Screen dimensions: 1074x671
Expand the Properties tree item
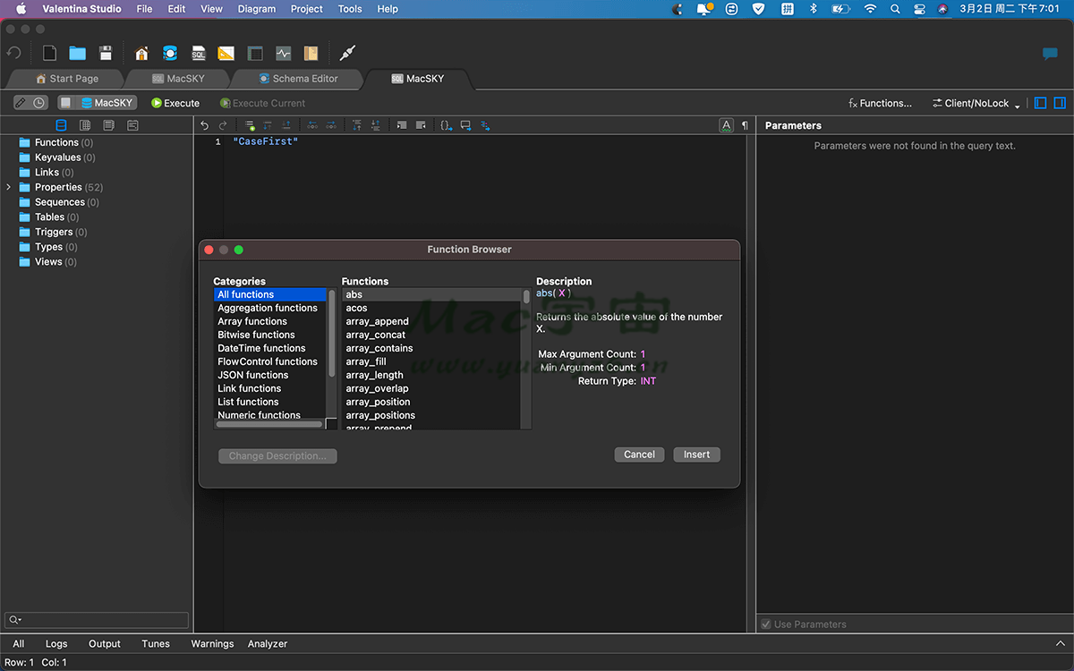(7, 187)
